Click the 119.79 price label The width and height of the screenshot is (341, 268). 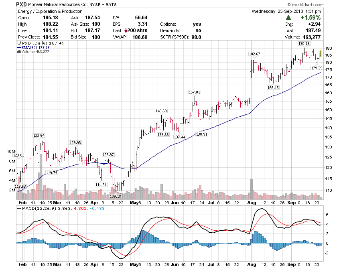(51, 173)
